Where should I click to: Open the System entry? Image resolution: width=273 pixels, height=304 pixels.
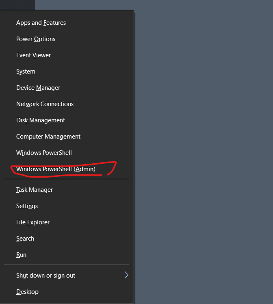pos(26,72)
